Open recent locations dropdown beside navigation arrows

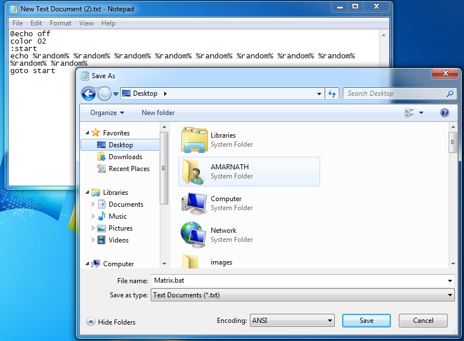click(116, 94)
